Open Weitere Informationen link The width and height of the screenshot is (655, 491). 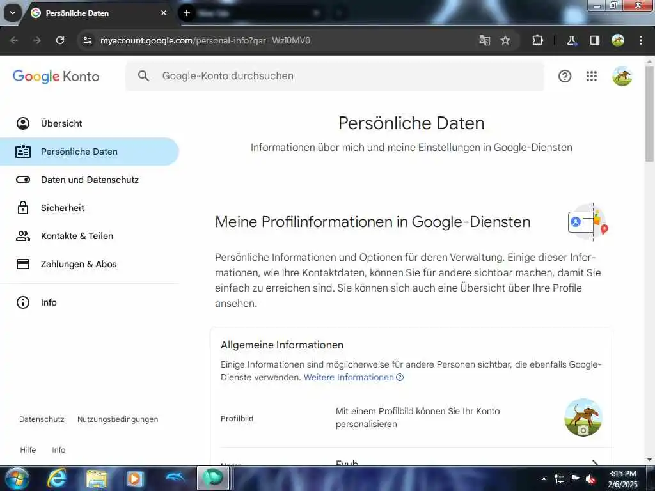[x=353, y=377]
